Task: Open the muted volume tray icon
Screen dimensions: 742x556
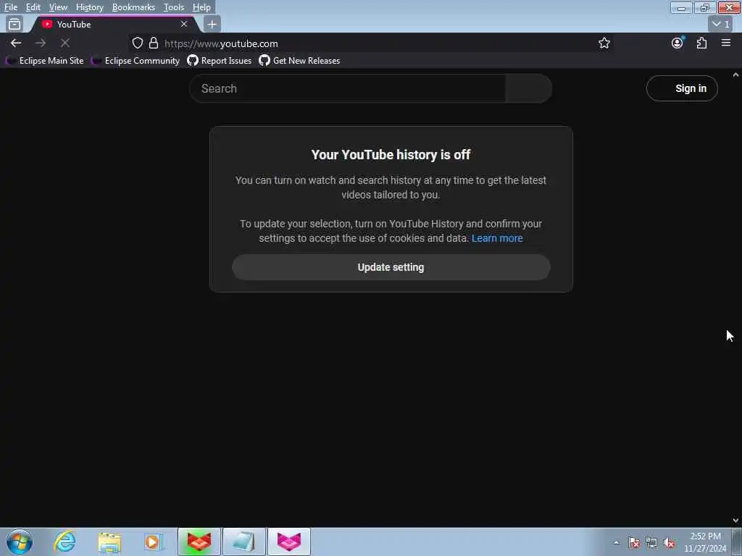Action: point(669,542)
